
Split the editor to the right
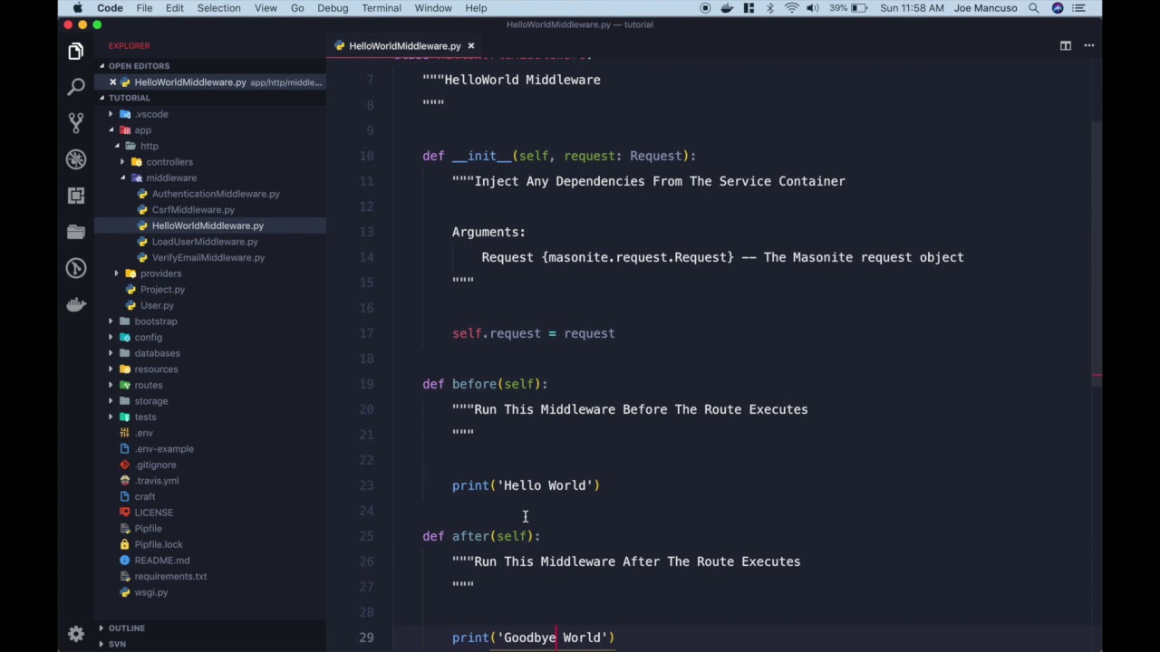(1066, 45)
